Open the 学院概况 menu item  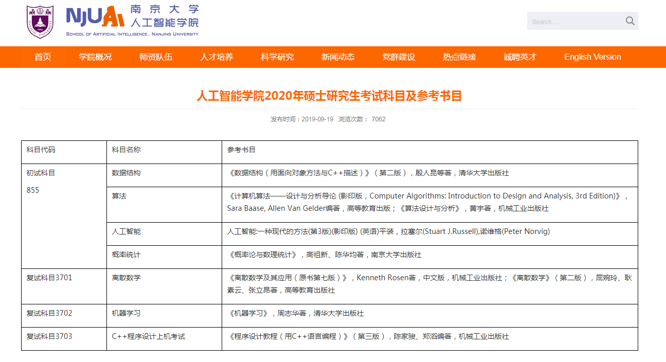(95, 57)
